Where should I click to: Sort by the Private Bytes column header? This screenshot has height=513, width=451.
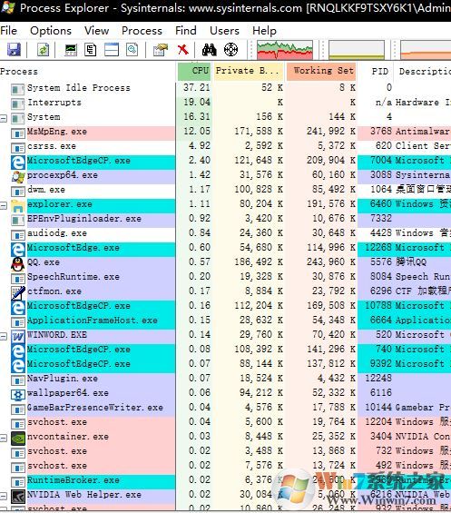249,72
